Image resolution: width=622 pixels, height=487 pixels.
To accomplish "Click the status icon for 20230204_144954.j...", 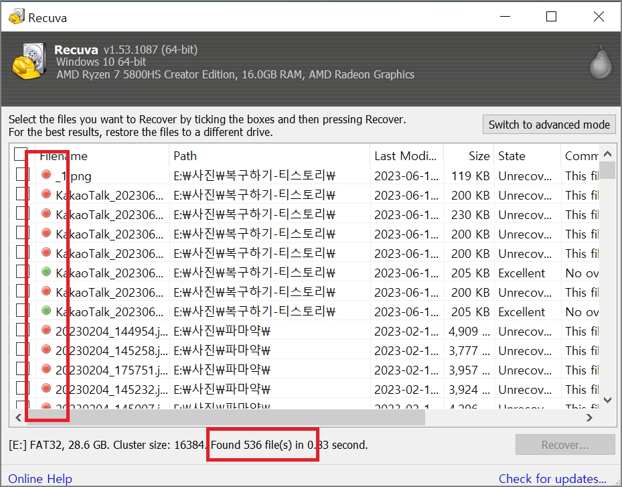I will [x=46, y=330].
